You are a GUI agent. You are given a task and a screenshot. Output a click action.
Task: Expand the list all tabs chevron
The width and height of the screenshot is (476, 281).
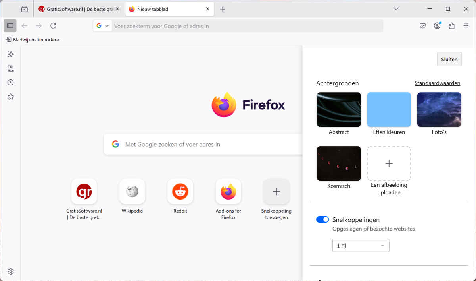click(x=396, y=9)
